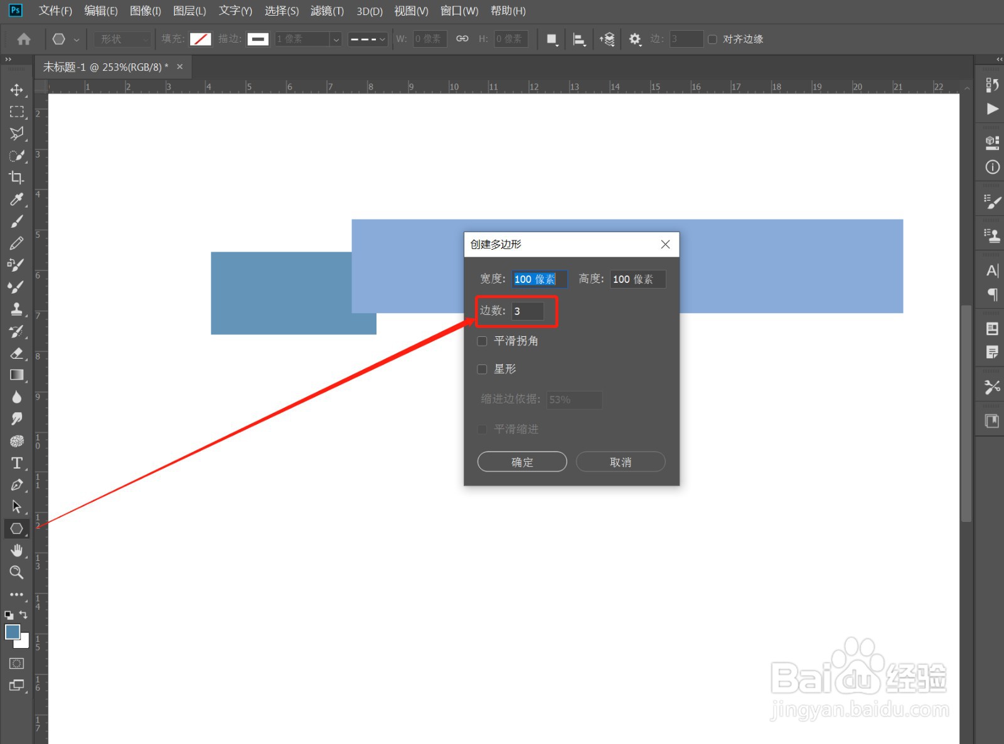Open Edit Toolbar three-dots menu
Viewport: 1004px width, 744px height.
tap(16, 594)
